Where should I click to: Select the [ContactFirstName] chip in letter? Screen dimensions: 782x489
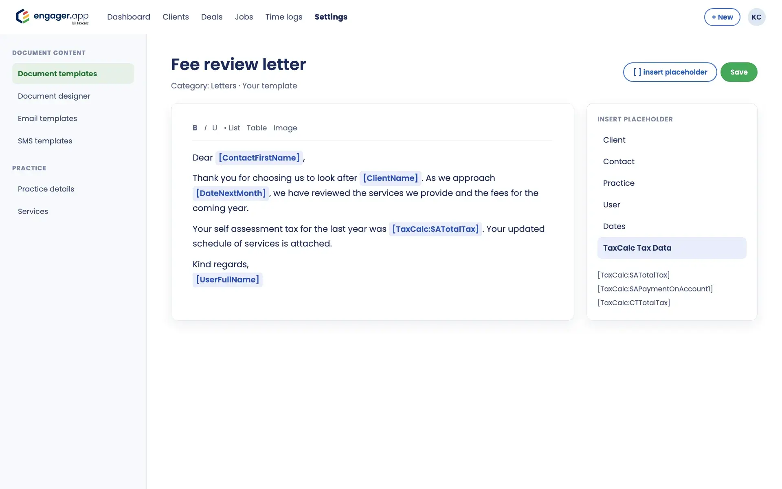pos(259,158)
